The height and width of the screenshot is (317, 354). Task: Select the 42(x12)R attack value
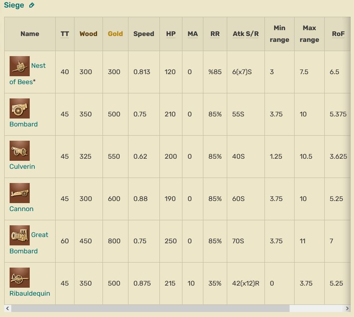[x=246, y=283]
